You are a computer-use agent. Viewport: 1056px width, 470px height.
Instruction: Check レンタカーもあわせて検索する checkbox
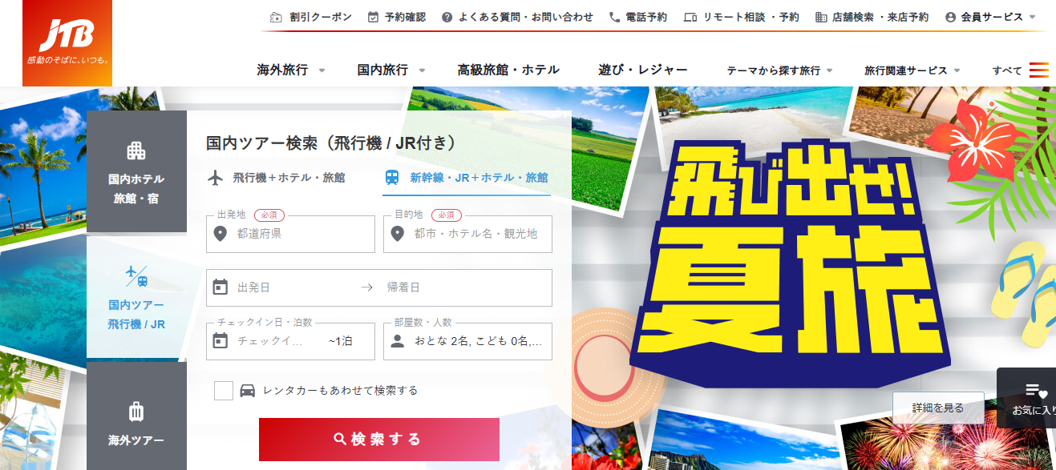pos(224,391)
